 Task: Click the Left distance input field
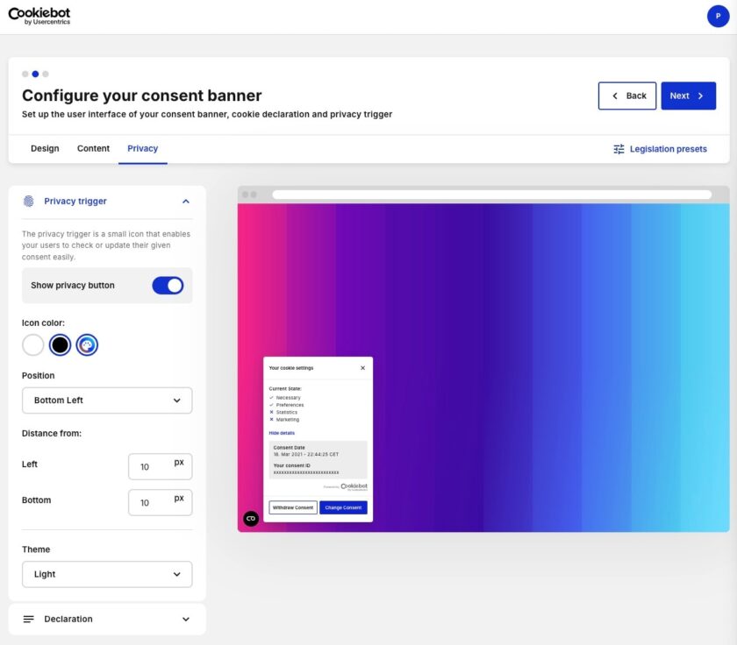click(x=149, y=467)
